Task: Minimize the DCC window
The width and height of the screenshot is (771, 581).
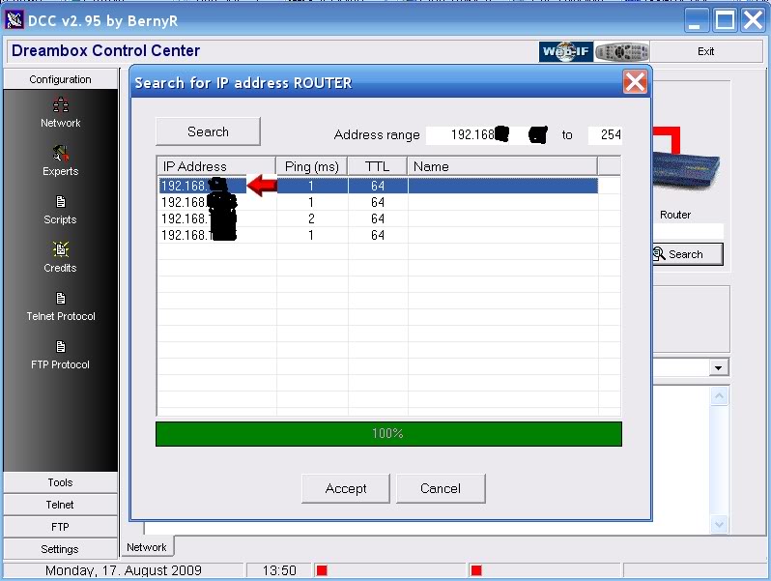Action: [697, 20]
